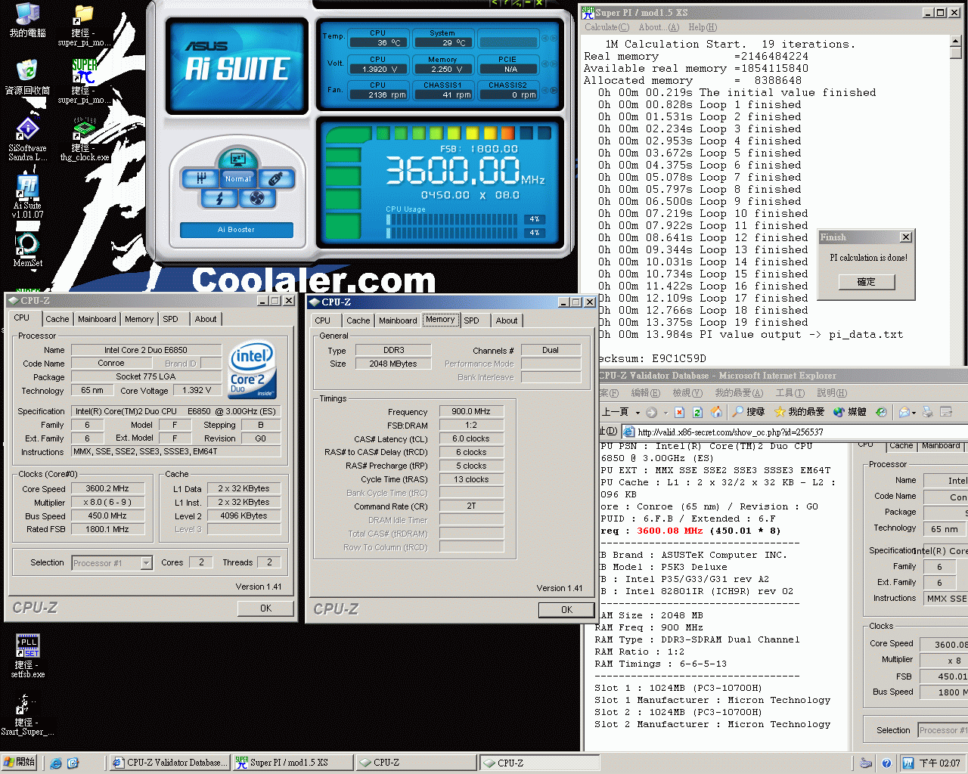Click the red 3600.08 MHz frequency text

pyautogui.click(x=670, y=531)
